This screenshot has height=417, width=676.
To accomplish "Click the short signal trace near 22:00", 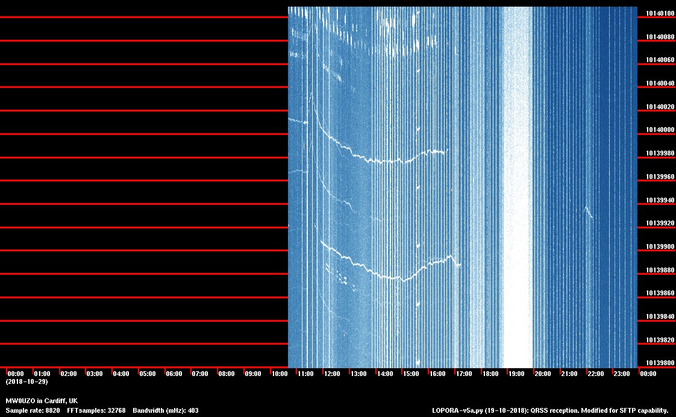I will (x=588, y=212).
